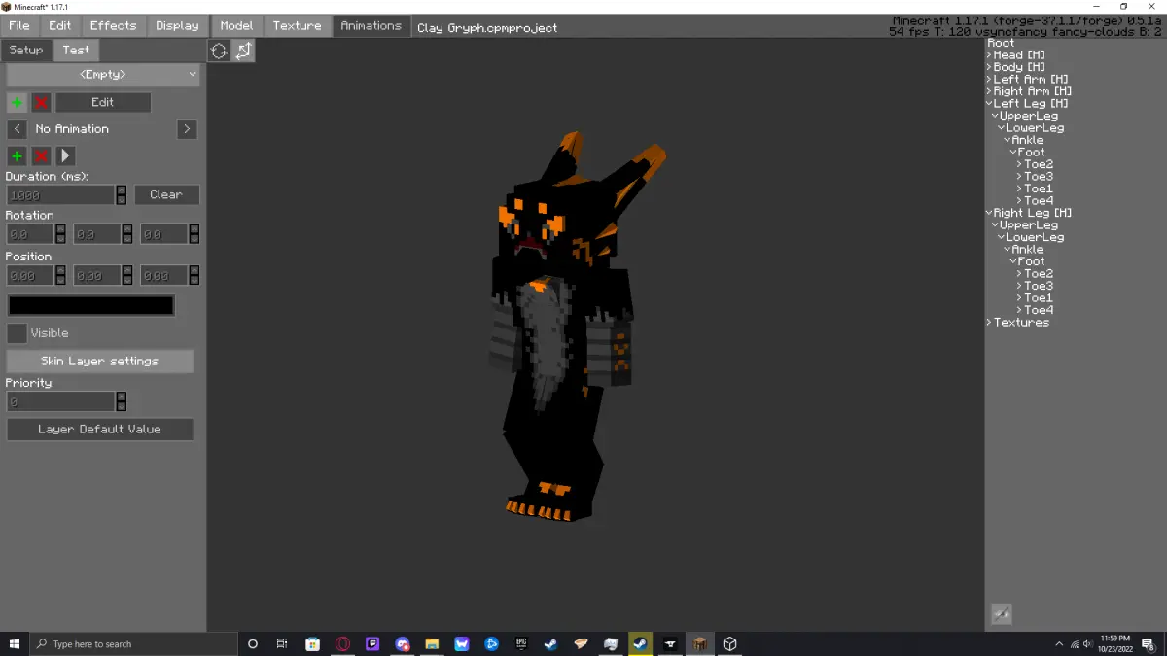Screen dimensions: 1167x656
Task: Select Foot under Left Leg ankle
Action: [x=1032, y=153]
